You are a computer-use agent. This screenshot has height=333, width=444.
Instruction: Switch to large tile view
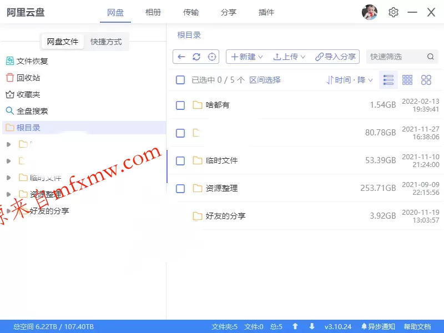point(426,80)
